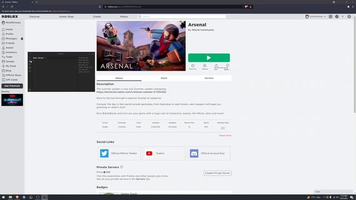
Task: Open the Home sidebar icon
Action: coord(3,29)
